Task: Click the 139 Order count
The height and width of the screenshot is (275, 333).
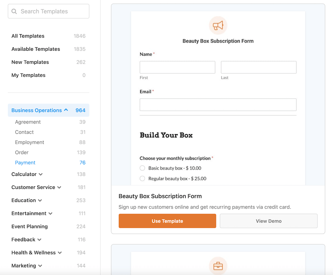Action: tap(81, 152)
